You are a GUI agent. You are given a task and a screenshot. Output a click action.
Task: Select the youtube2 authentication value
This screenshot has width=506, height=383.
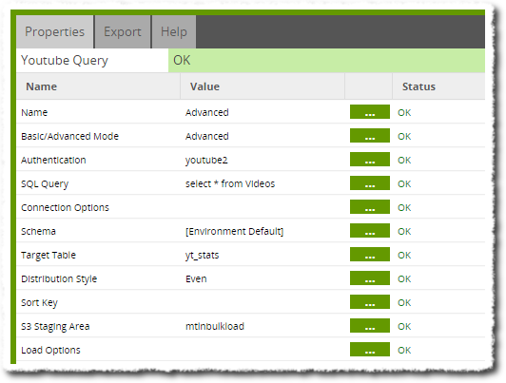point(206,161)
